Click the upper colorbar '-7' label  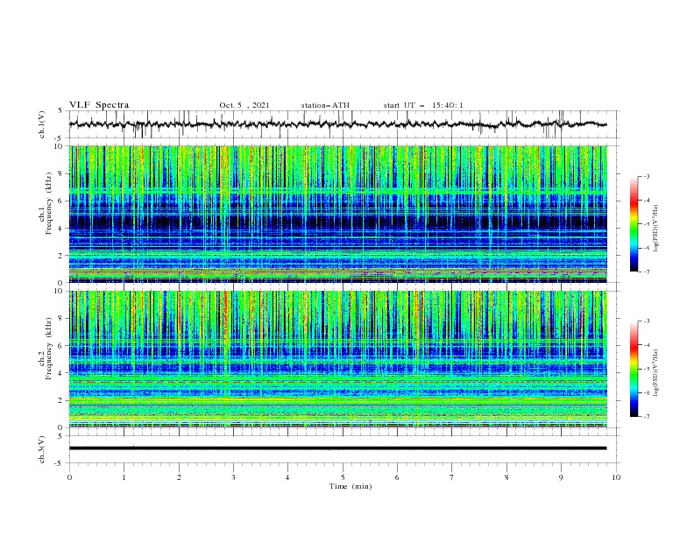point(646,272)
